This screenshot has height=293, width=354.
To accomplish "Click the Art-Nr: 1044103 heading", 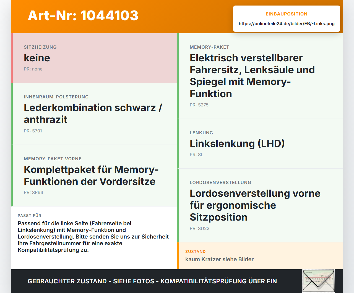I will point(83,15).
